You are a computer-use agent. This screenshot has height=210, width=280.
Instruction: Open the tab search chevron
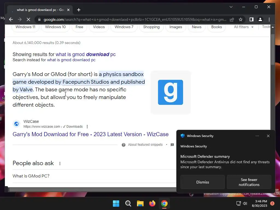pos(231,7)
